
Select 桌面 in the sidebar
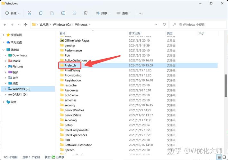15,83
